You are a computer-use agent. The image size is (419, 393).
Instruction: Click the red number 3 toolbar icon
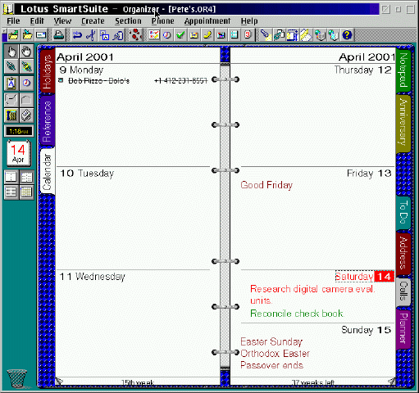248,35
